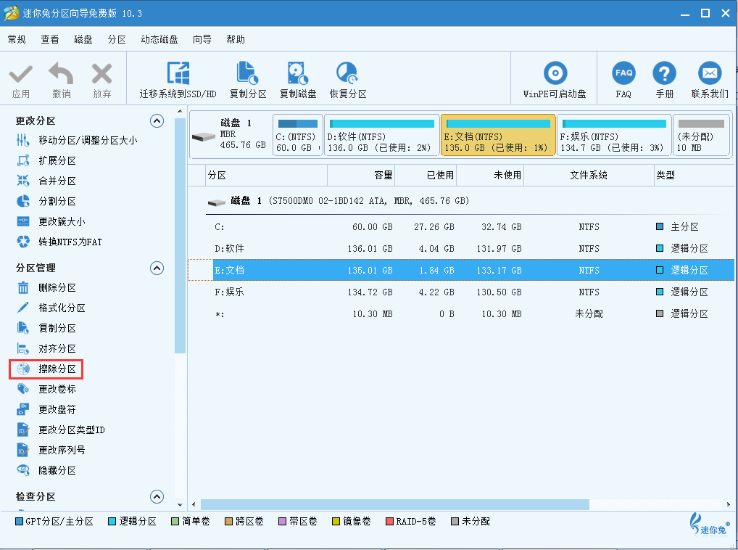738x550 pixels.
Task: Click the 容量 column header
Action: 361,175
